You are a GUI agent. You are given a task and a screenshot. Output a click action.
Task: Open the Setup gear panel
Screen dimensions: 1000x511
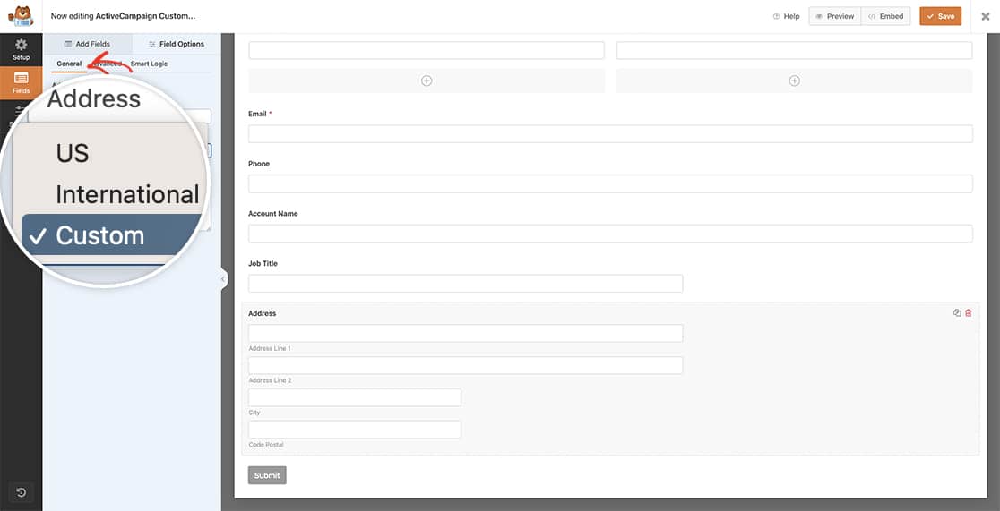point(21,50)
